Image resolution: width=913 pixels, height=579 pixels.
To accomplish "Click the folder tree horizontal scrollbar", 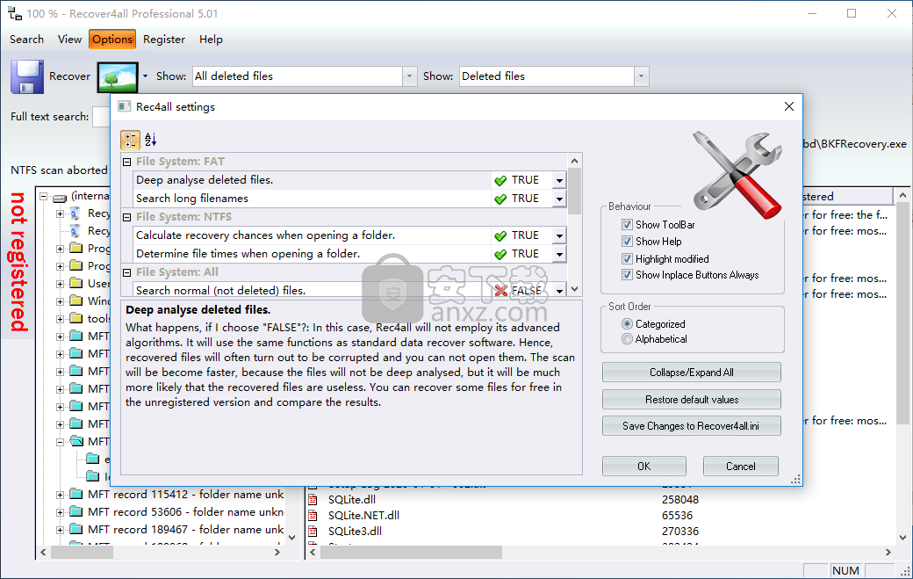I will 160,552.
